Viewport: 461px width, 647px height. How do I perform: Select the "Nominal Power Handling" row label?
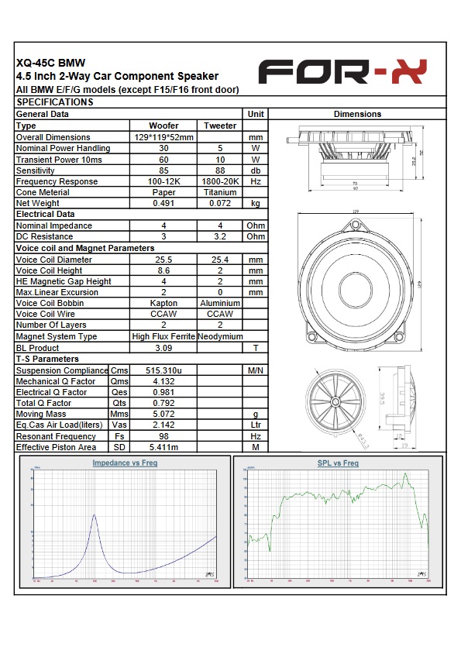tap(63, 148)
